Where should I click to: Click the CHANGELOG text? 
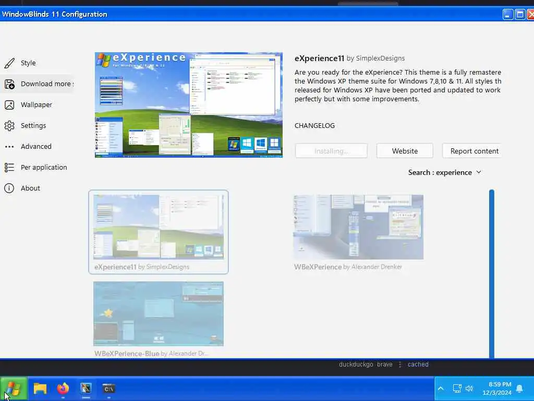pos(314,125)
